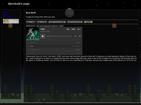This screenshot has height=105, width=141.
Task: Click the TOXIC album title
Action: click(43, 29)
